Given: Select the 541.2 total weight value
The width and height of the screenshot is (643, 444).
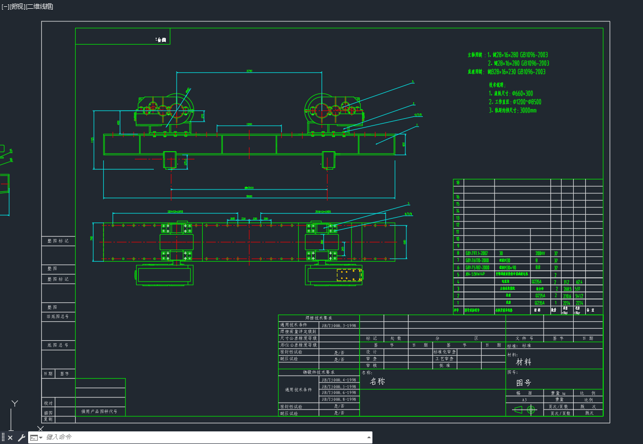Looking at the screenshot, I should pos(579,296).
